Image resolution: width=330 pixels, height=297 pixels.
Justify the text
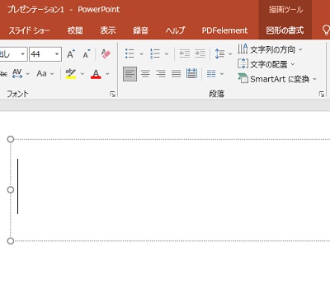coord(176,74)
